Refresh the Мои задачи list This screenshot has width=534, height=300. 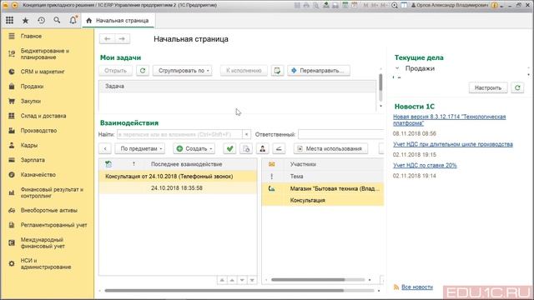(143, 70)
